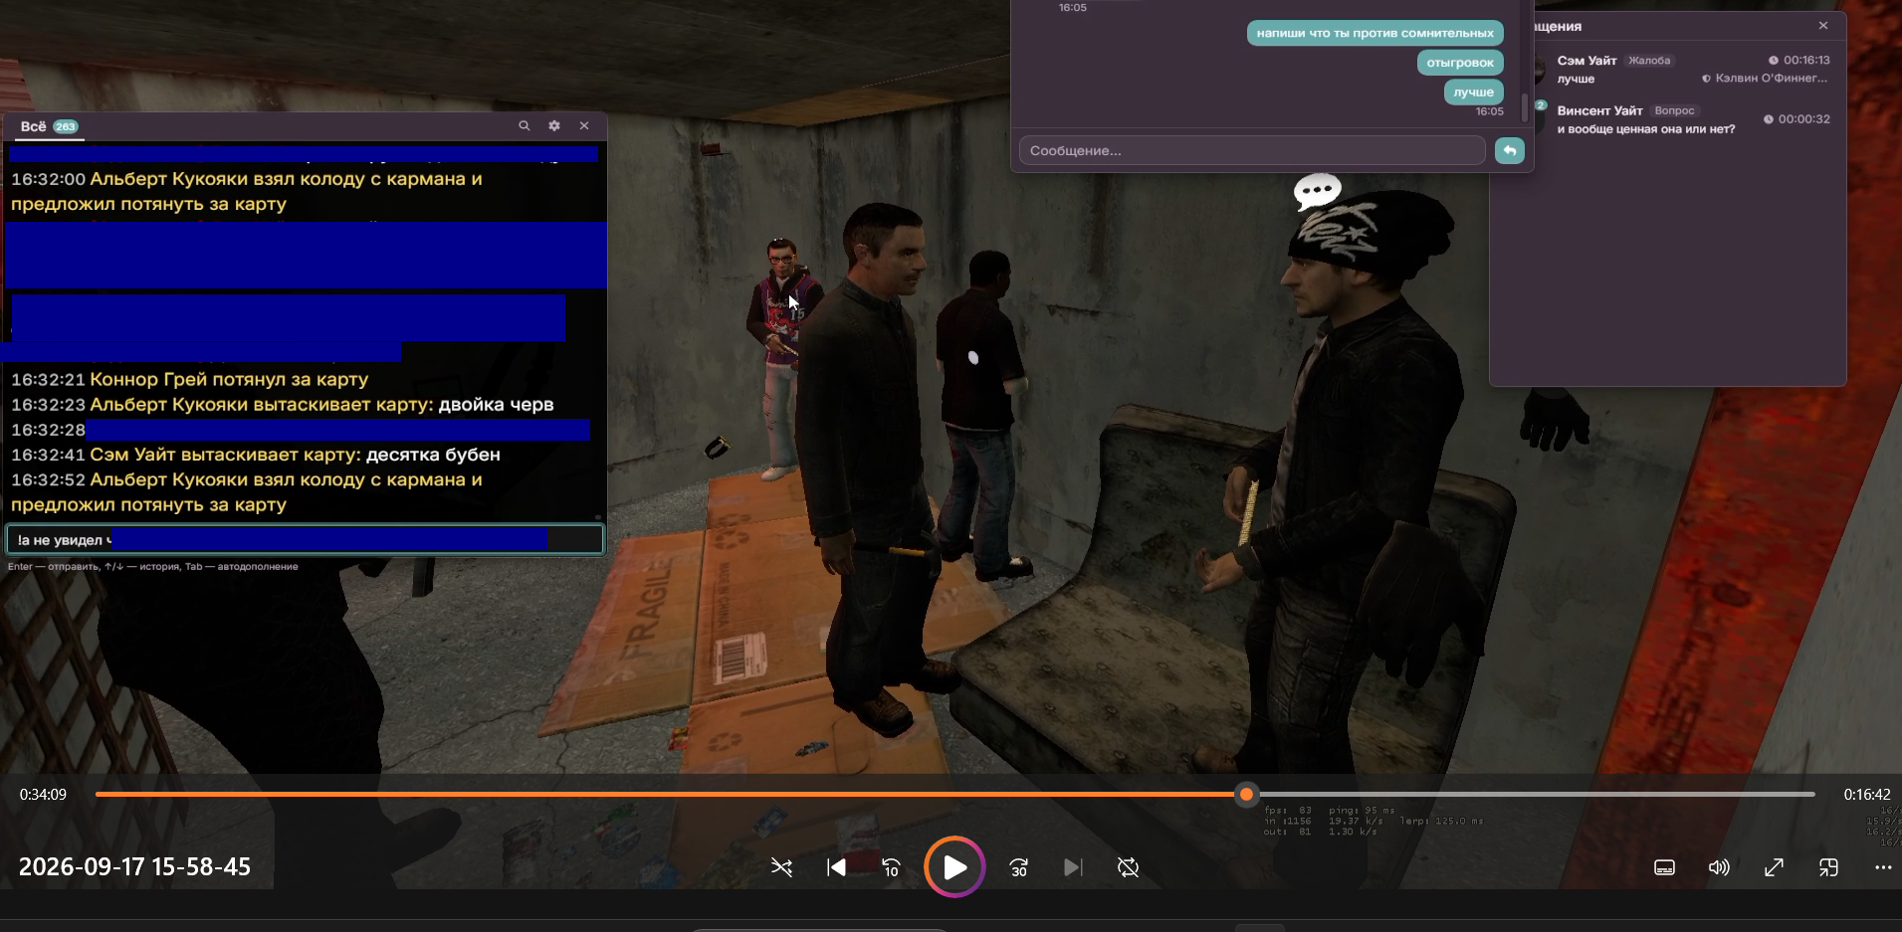The height and width of the screenshot is (932, 1902).
Task: Click the 'десятка бубен' card draw line
Action: 256,454
